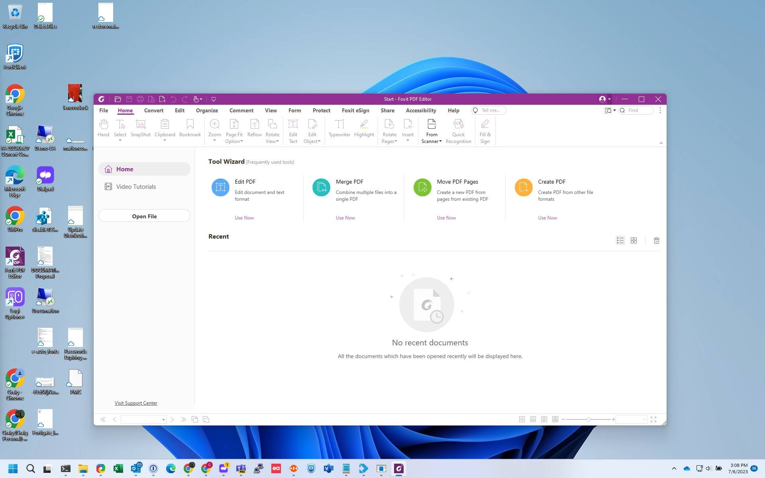Click the zoom in plus button
The image size is (765, 478).
tap(614, 419)
